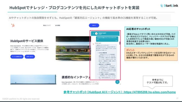Click the サービス詳細を見る button
This screenshot has width=182, height=102.
[x=17, y=57]
